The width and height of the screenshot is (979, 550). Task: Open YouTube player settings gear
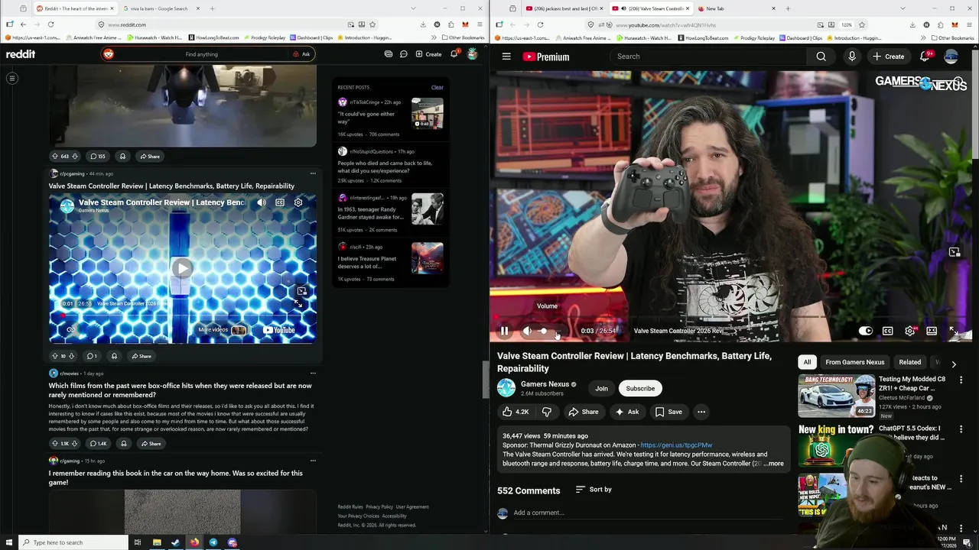pyautogui.click(x=909, y=331)
